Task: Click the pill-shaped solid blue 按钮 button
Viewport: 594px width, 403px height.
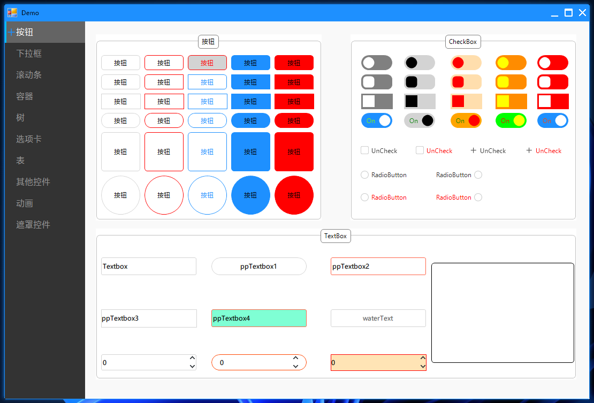Action: coord(250,120)
